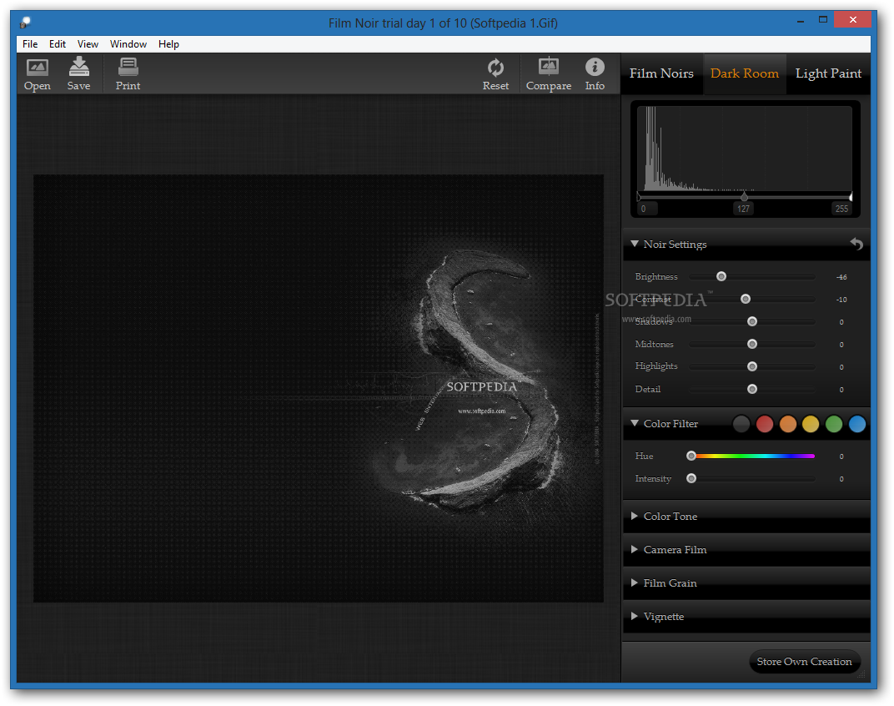This screenshot has width=894, height=706.
Task: Collapse the Color Filter section
Action: click(635, 423)
